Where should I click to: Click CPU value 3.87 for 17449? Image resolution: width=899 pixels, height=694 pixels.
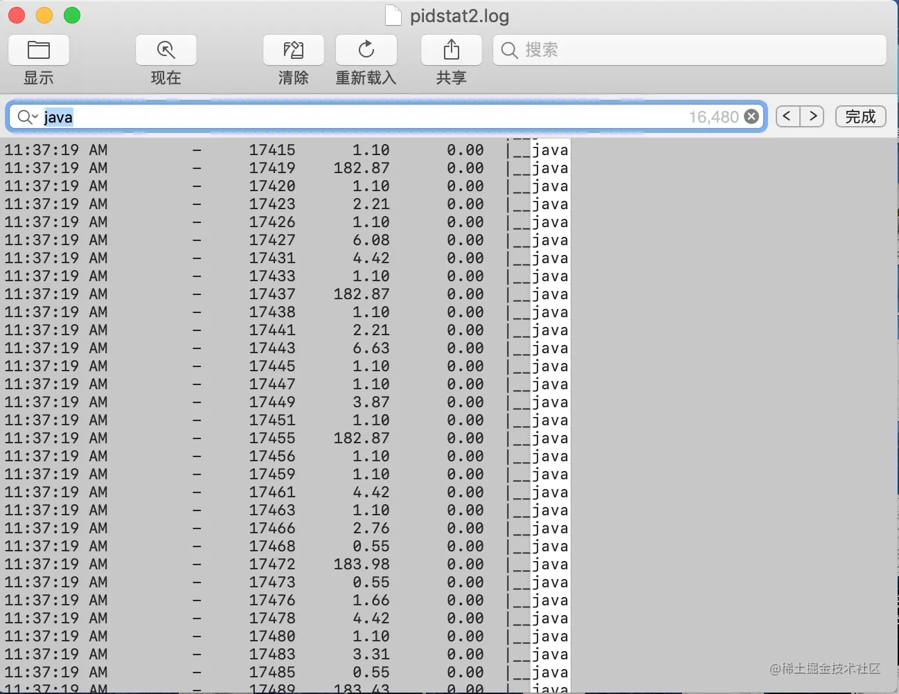[x=371, y=402]
